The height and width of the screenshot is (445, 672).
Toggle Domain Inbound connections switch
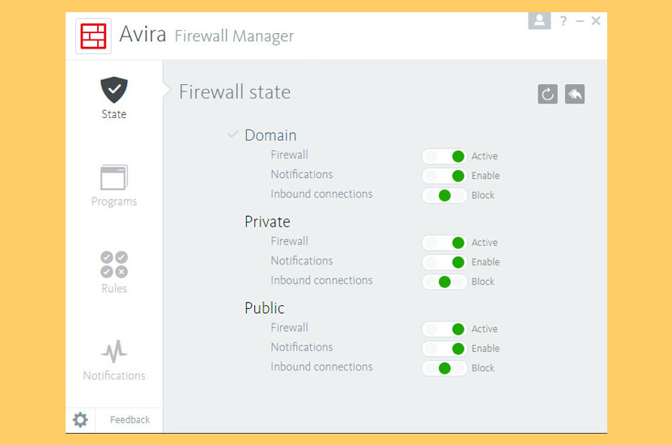pos(444,195)
